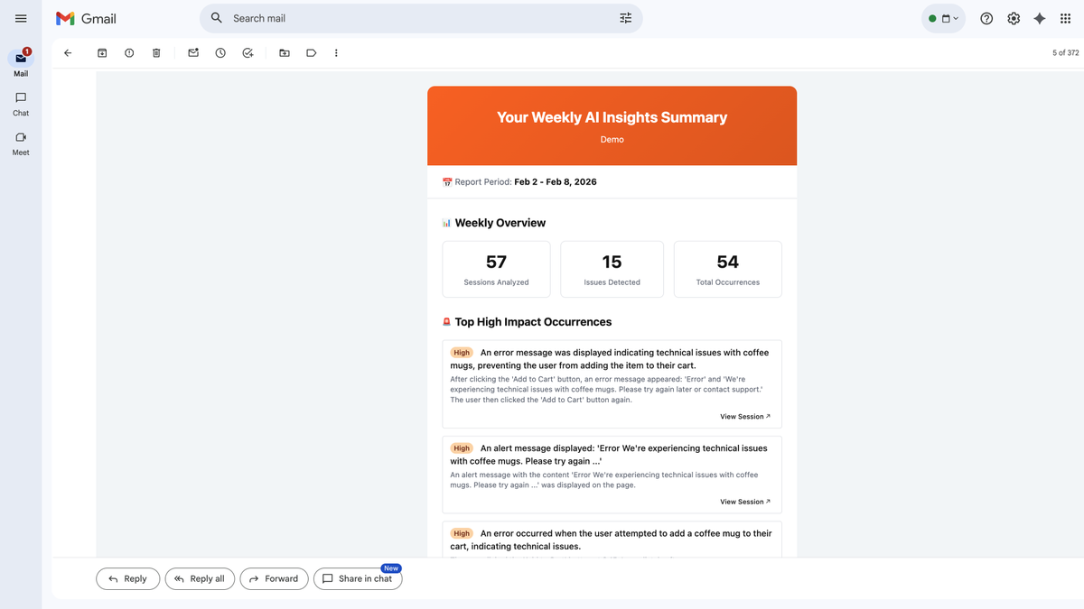Screen dimensions: 1084x609
Task: Click the Forward button
Action: (274, 578)
